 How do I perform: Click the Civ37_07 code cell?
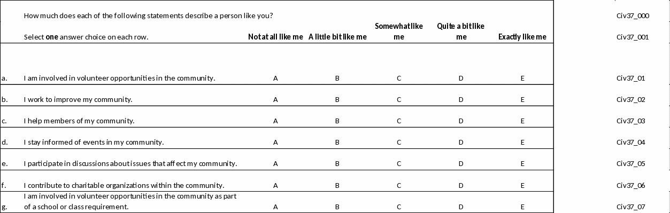coord(631,207)
